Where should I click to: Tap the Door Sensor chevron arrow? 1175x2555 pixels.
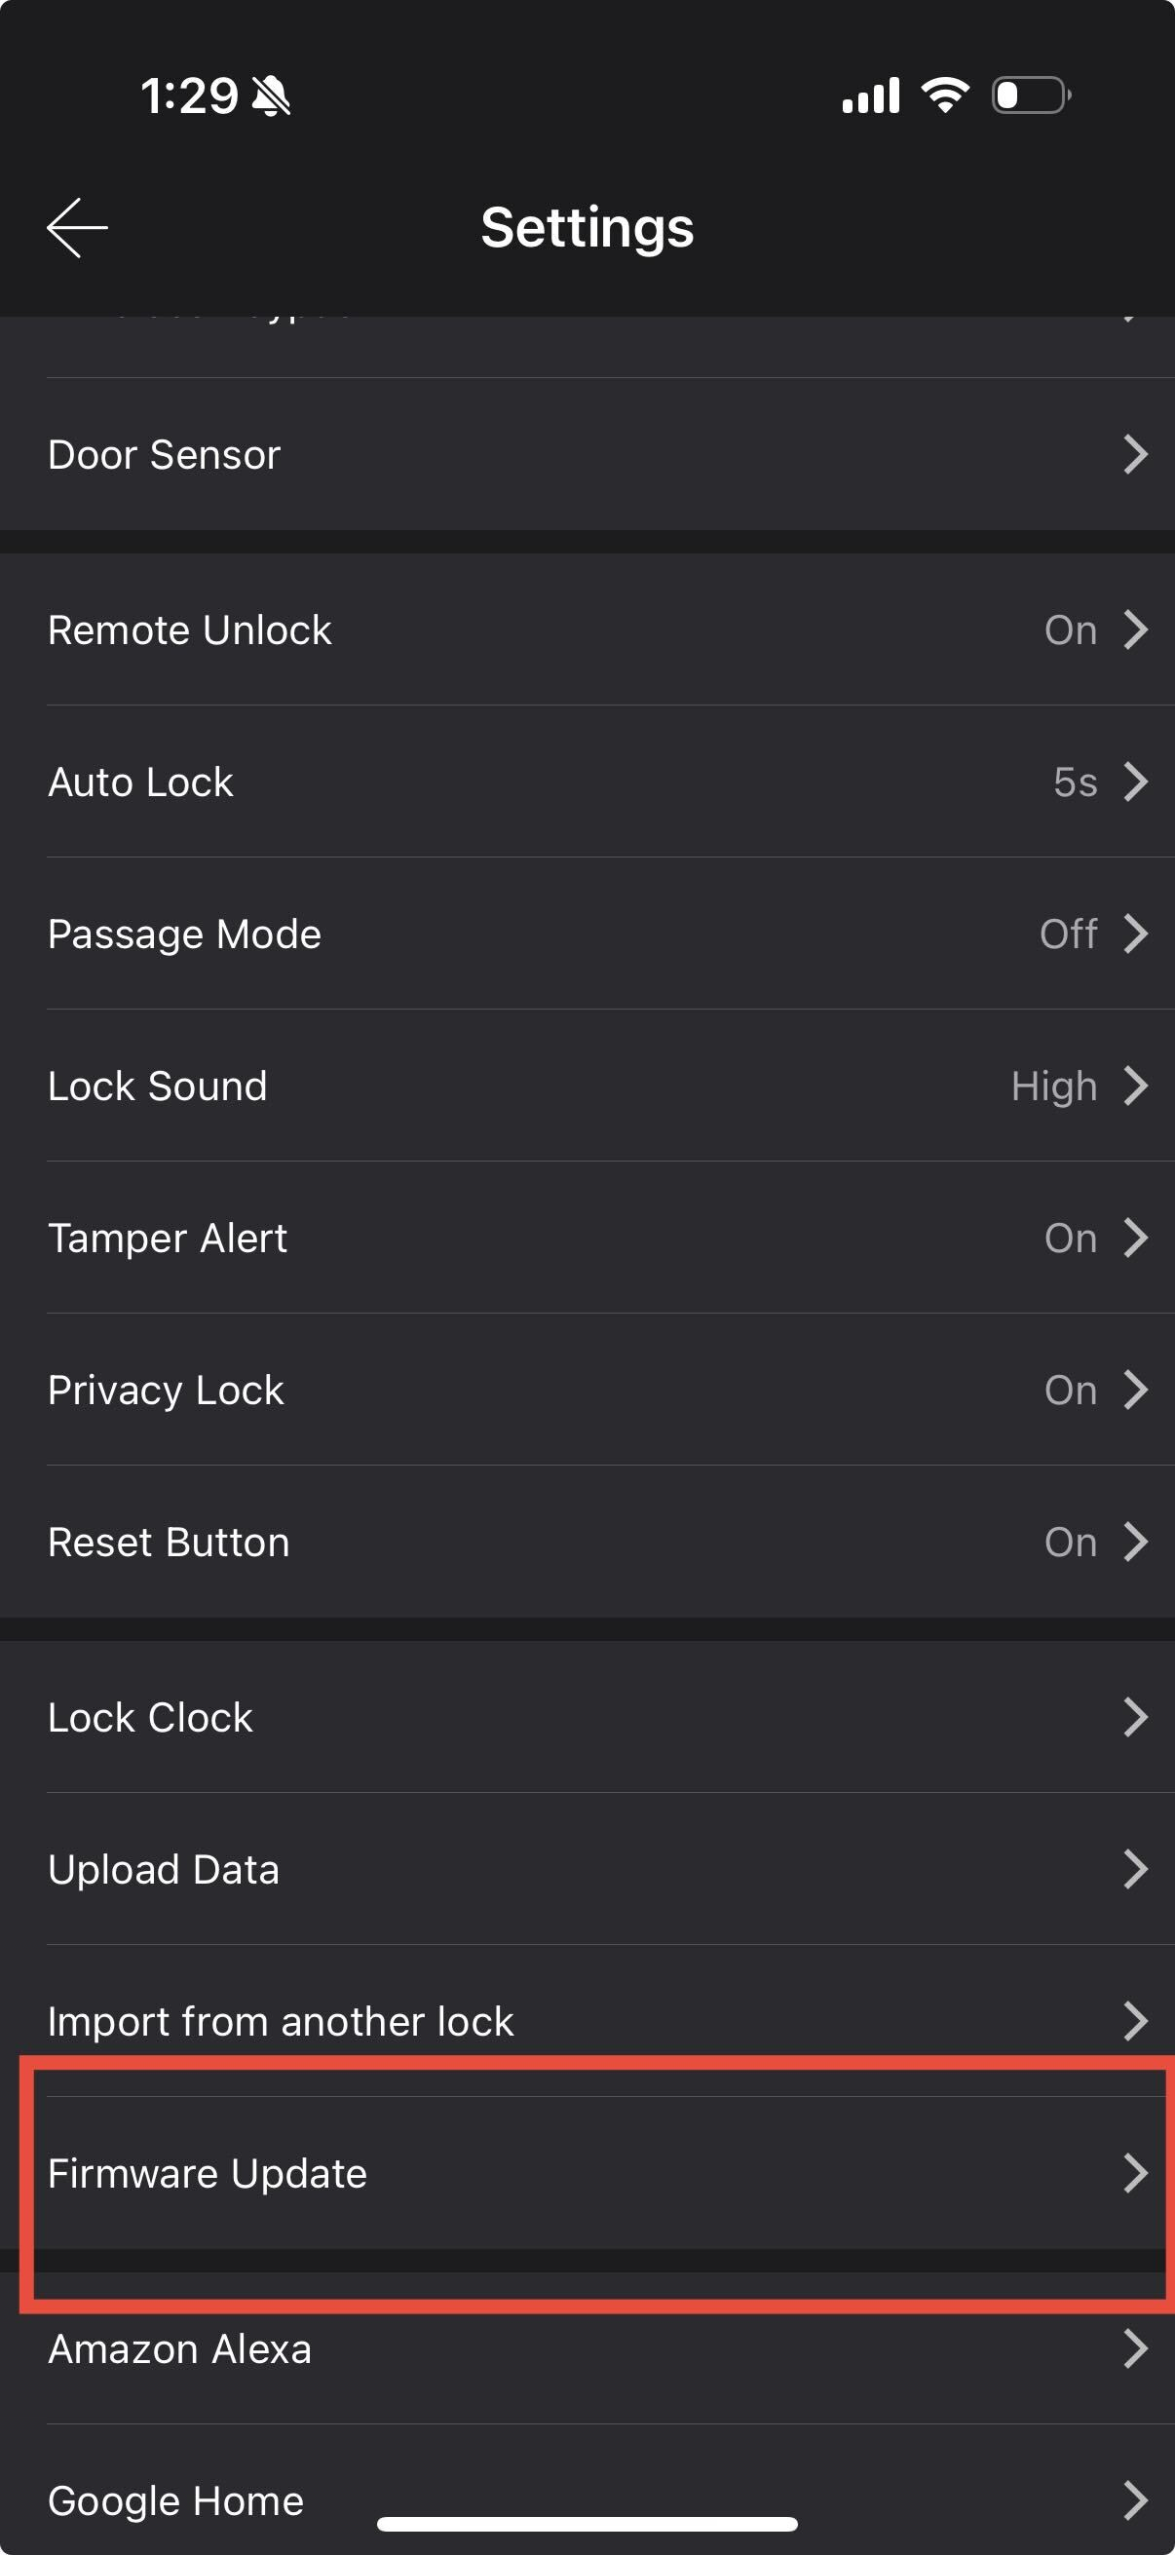tap(1135, 454)
